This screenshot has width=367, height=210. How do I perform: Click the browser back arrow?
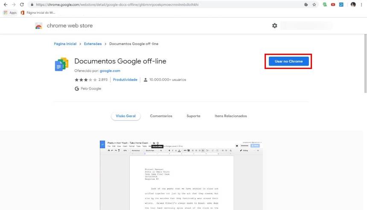click(6, 4)
